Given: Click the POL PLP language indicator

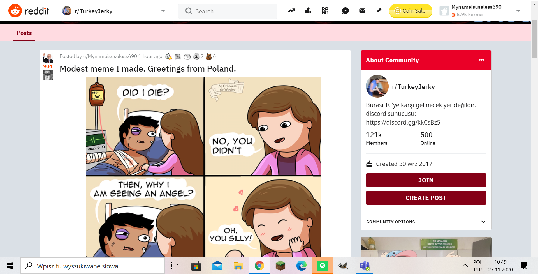Looking at the screenshot, I should click(478, 266).
